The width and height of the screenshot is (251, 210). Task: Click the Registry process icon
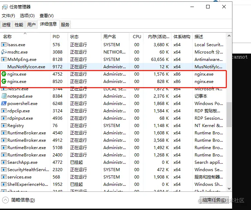(x=4, y=125)
